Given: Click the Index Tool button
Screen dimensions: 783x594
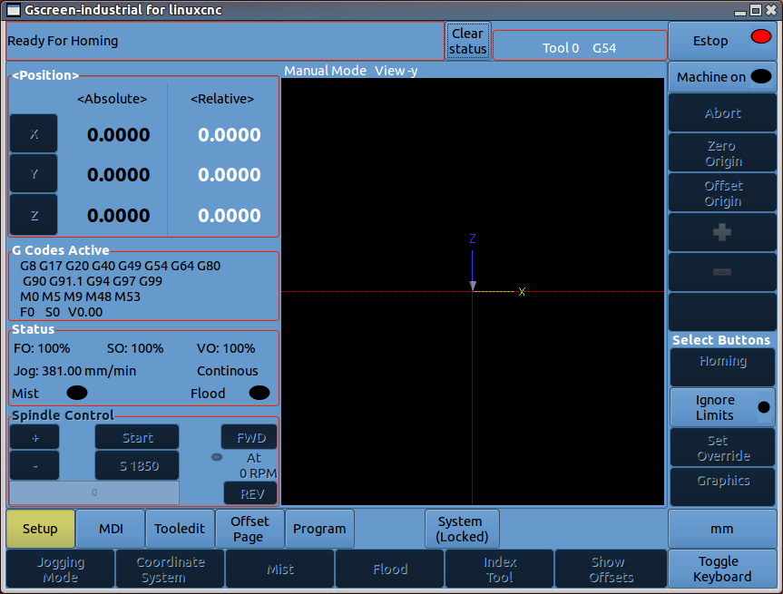Looking at the screenshot, I should pos(499,569).
